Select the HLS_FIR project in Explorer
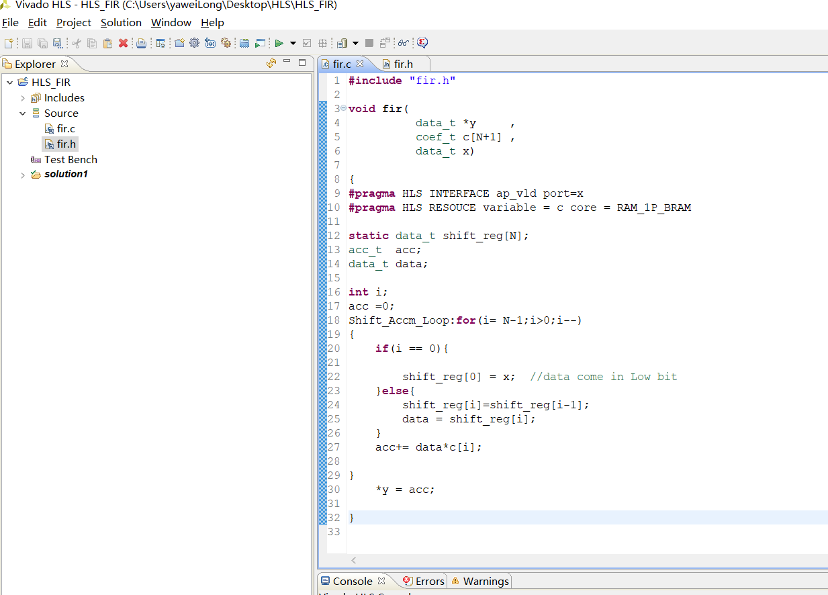The height and width of the screenshot is (595, 828). (51, 83)
